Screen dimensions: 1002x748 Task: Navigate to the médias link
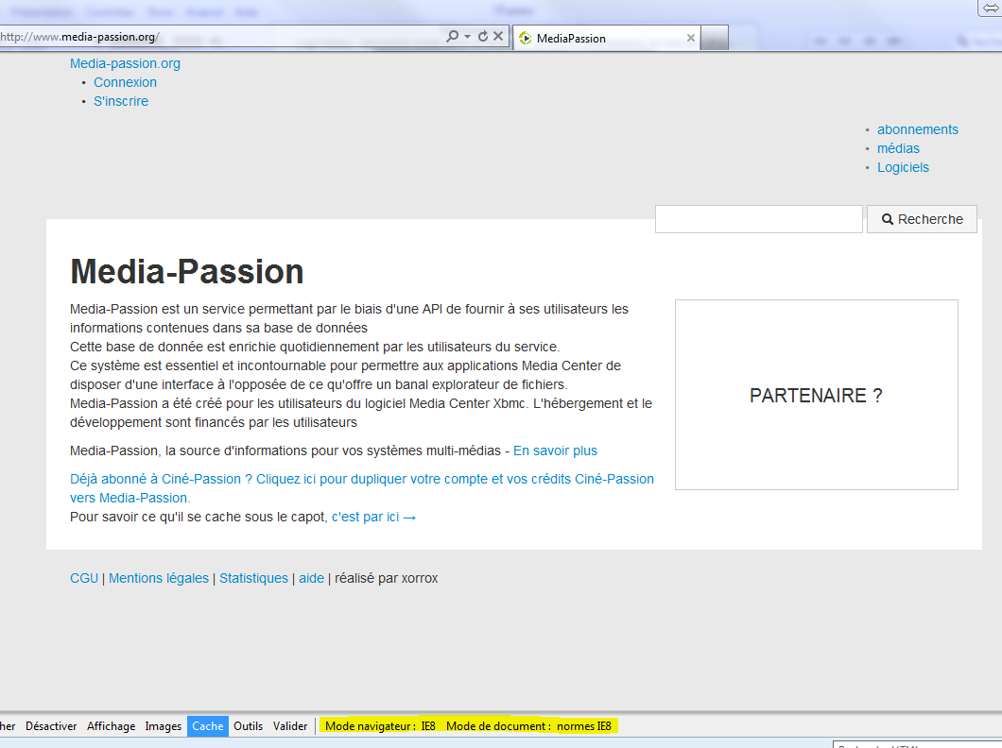(898, 148)
